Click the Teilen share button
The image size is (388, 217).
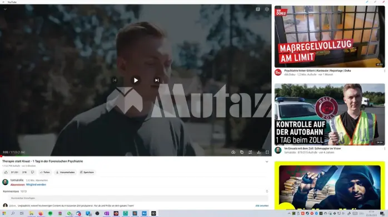click(45, 172)
